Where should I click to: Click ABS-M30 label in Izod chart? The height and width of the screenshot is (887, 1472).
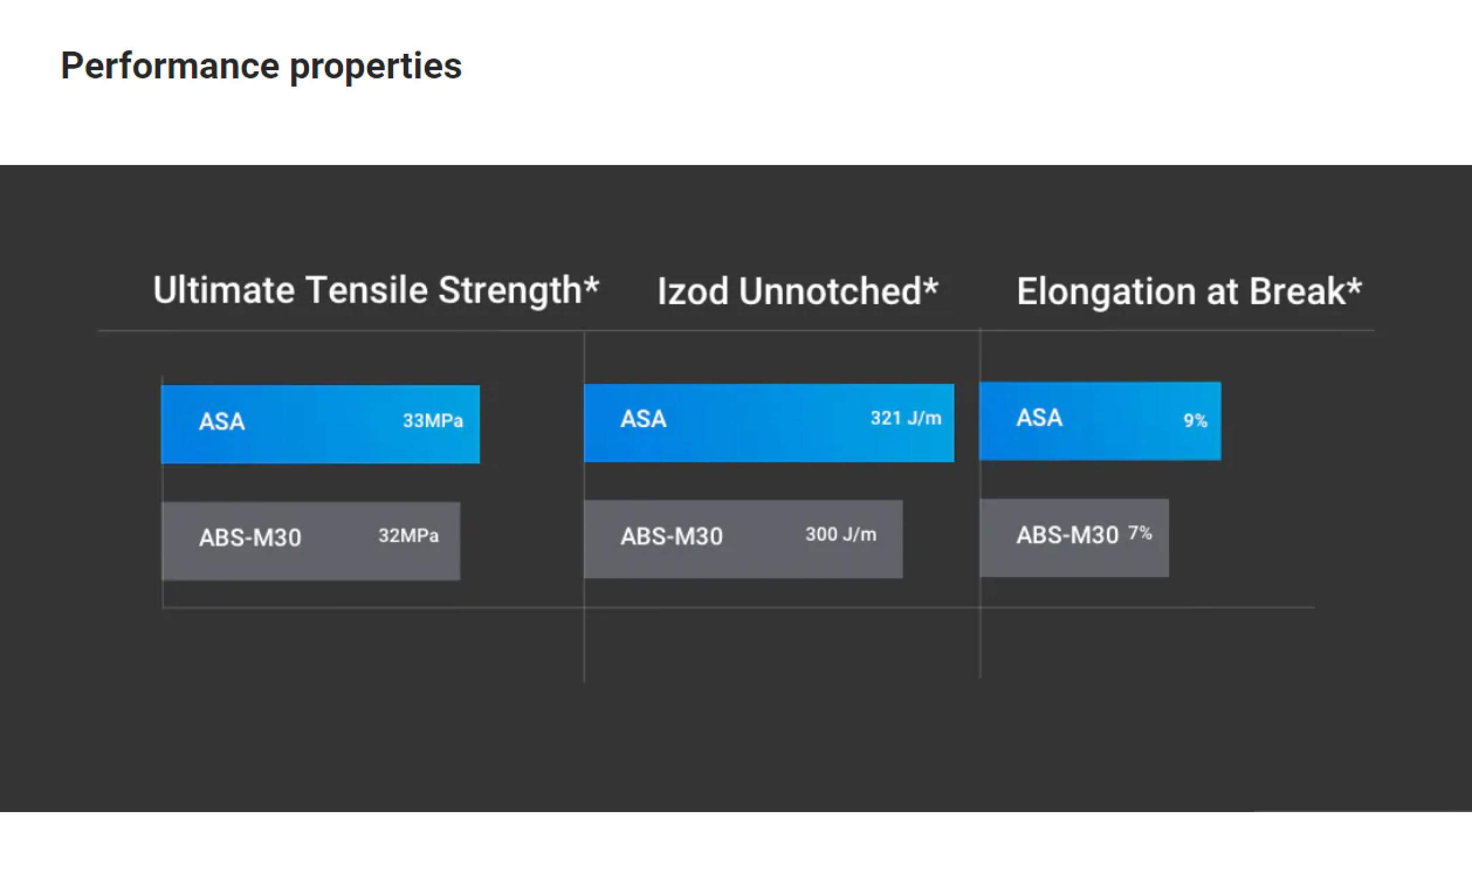(672, 537)
